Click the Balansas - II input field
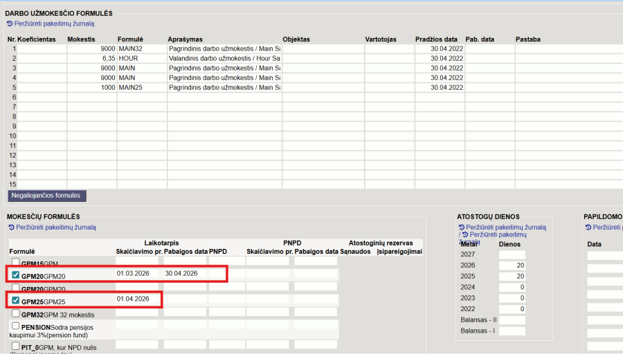The height and width of the screenshot is (354, 623). point(512,320)
